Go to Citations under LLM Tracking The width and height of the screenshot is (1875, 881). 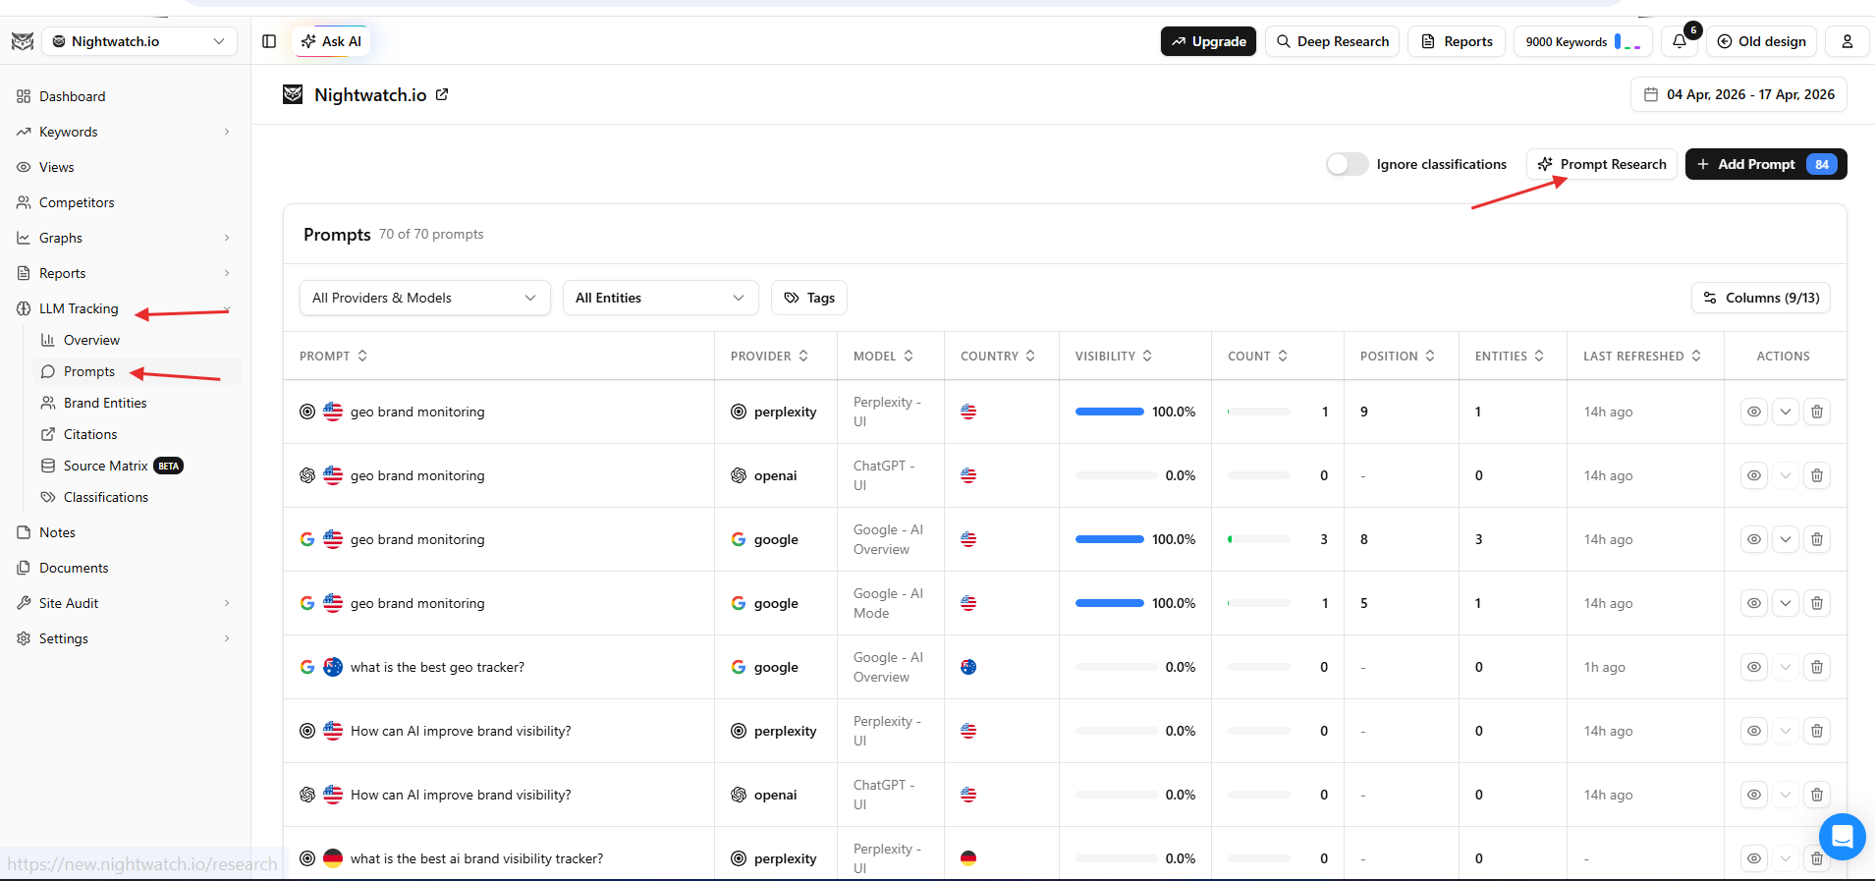tap(90, 434)
